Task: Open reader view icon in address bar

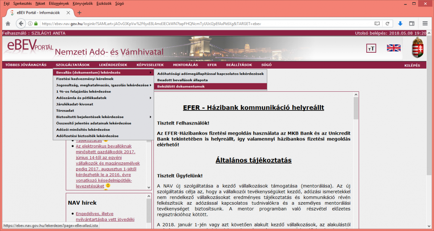Action: [x=377, y=23]
